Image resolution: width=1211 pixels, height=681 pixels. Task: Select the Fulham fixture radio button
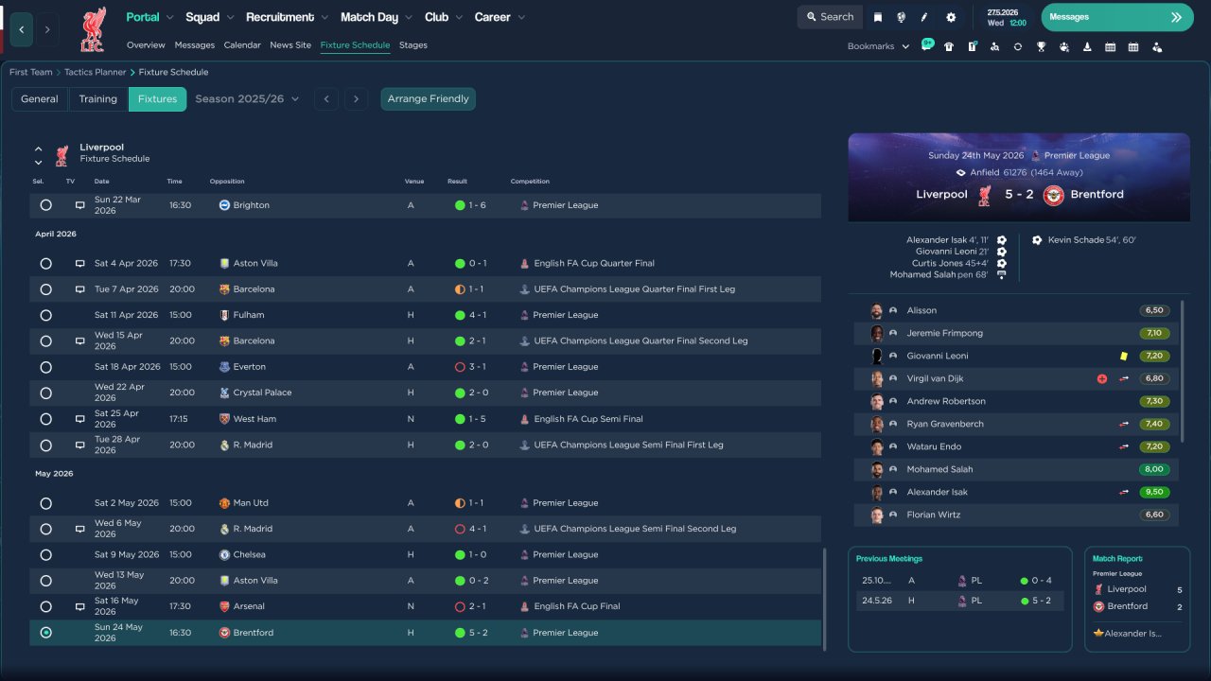(45, 315)
